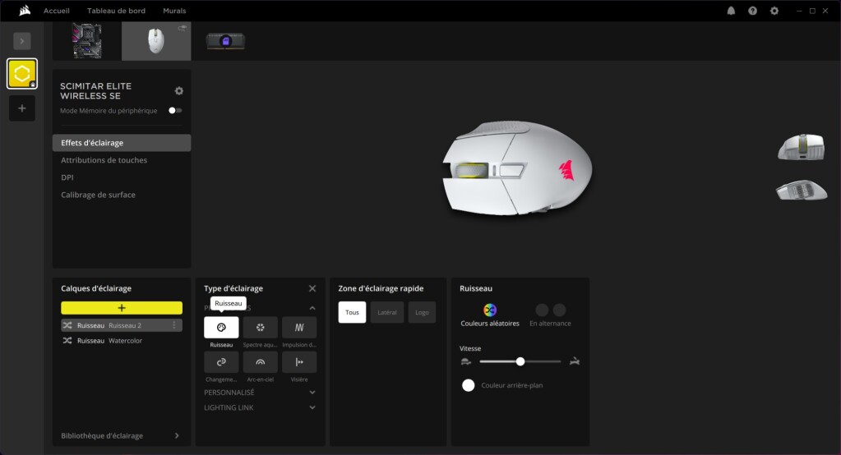Viewport: 841px width, 455px height.
Task: Collapse the preset effects section chevron
Action: point(312,308)
